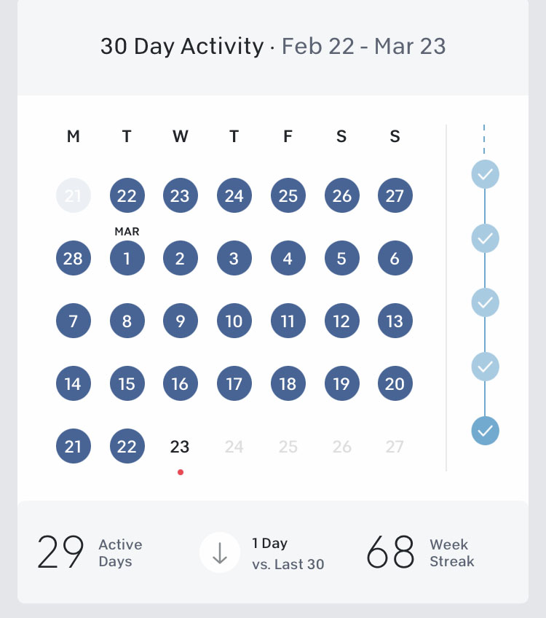Click the second week streak checkmark
This screenshot has width=546, height=618.
(485, 238)
